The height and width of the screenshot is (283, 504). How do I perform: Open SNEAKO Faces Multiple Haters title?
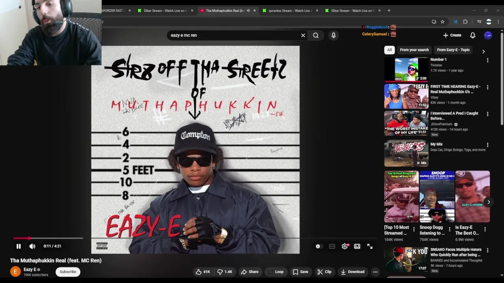tap(456, 252)
